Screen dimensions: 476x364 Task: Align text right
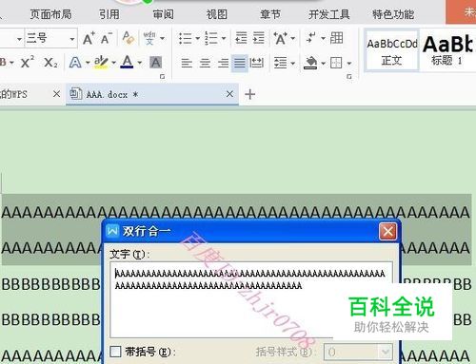coord(223,63)
